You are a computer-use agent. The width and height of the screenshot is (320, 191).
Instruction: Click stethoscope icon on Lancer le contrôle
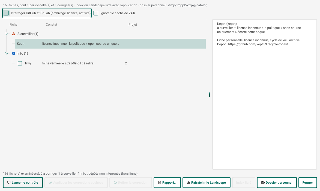[x=9, y=183]
